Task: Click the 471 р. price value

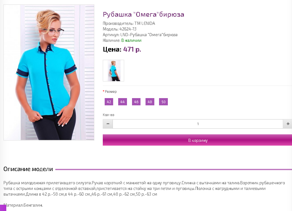Action: pyautogui.click(x=132, y=49)
